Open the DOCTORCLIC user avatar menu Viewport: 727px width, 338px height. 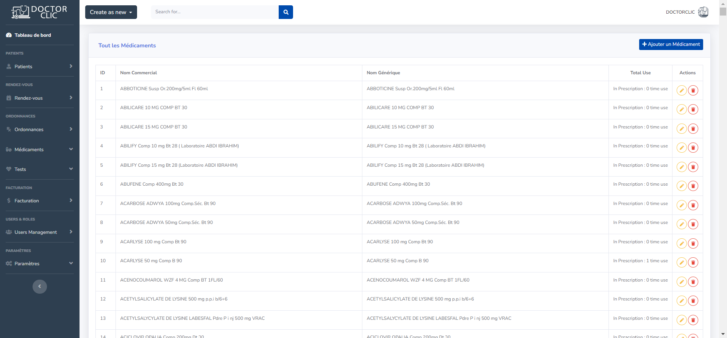tap(703, 12)
